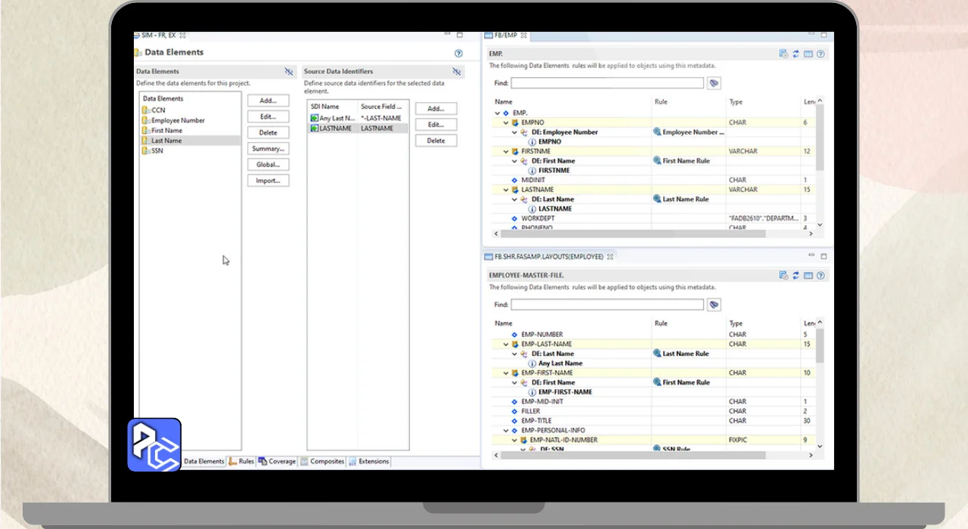Click the search icon beside the EMP. Find field
The height and width of the screenshot is (529, 968).
pyautogui.click(x=713, y=83)
